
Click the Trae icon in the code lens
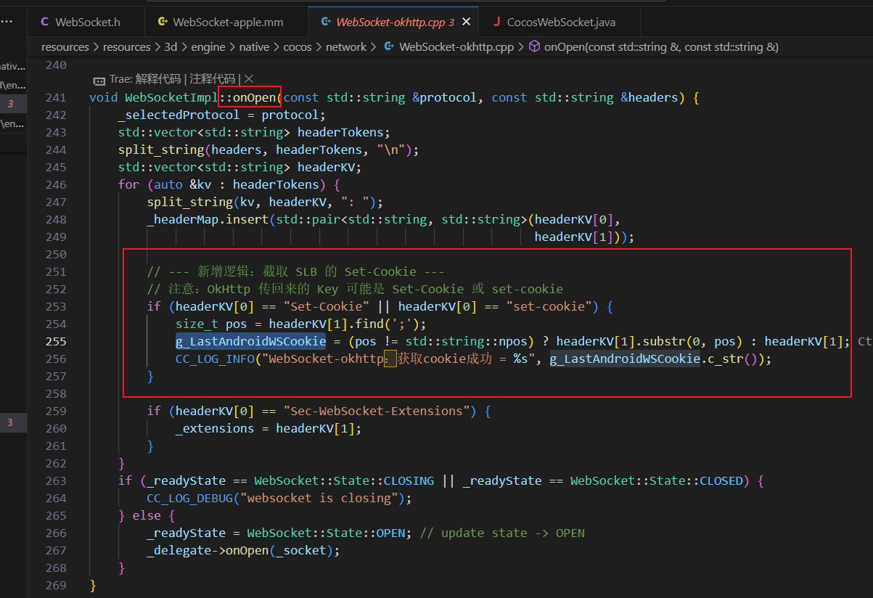pyautogui.click(x=99, y=79)
